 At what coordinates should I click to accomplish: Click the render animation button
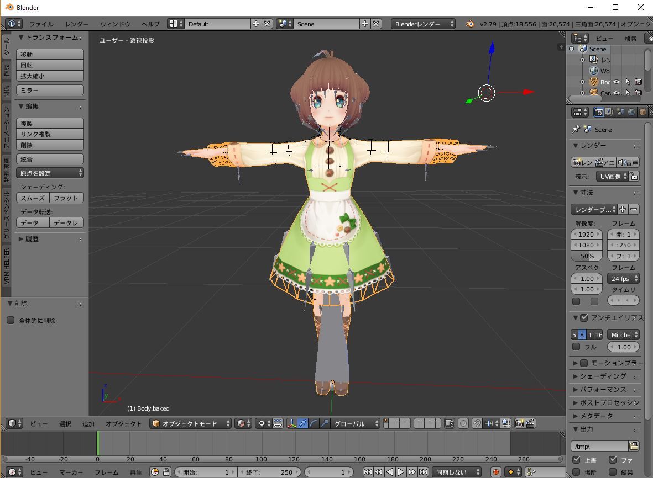click(605, 162)
